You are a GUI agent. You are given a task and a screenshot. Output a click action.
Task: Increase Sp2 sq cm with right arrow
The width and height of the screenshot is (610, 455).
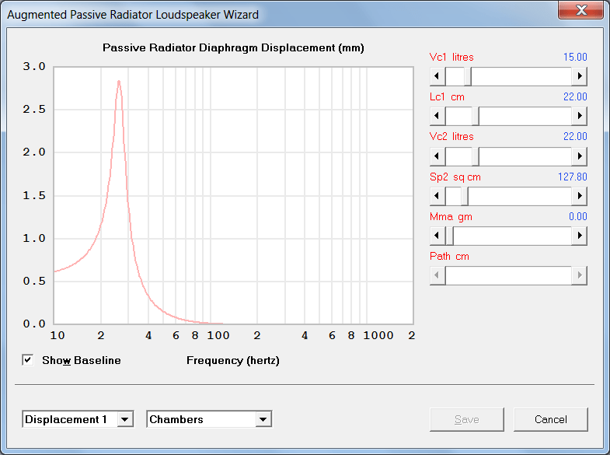click(x=579, y=196)
